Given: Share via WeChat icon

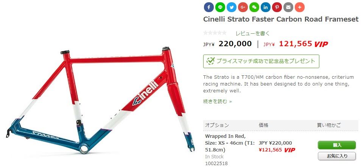Looking at the screenshot, I should [254, 7].
